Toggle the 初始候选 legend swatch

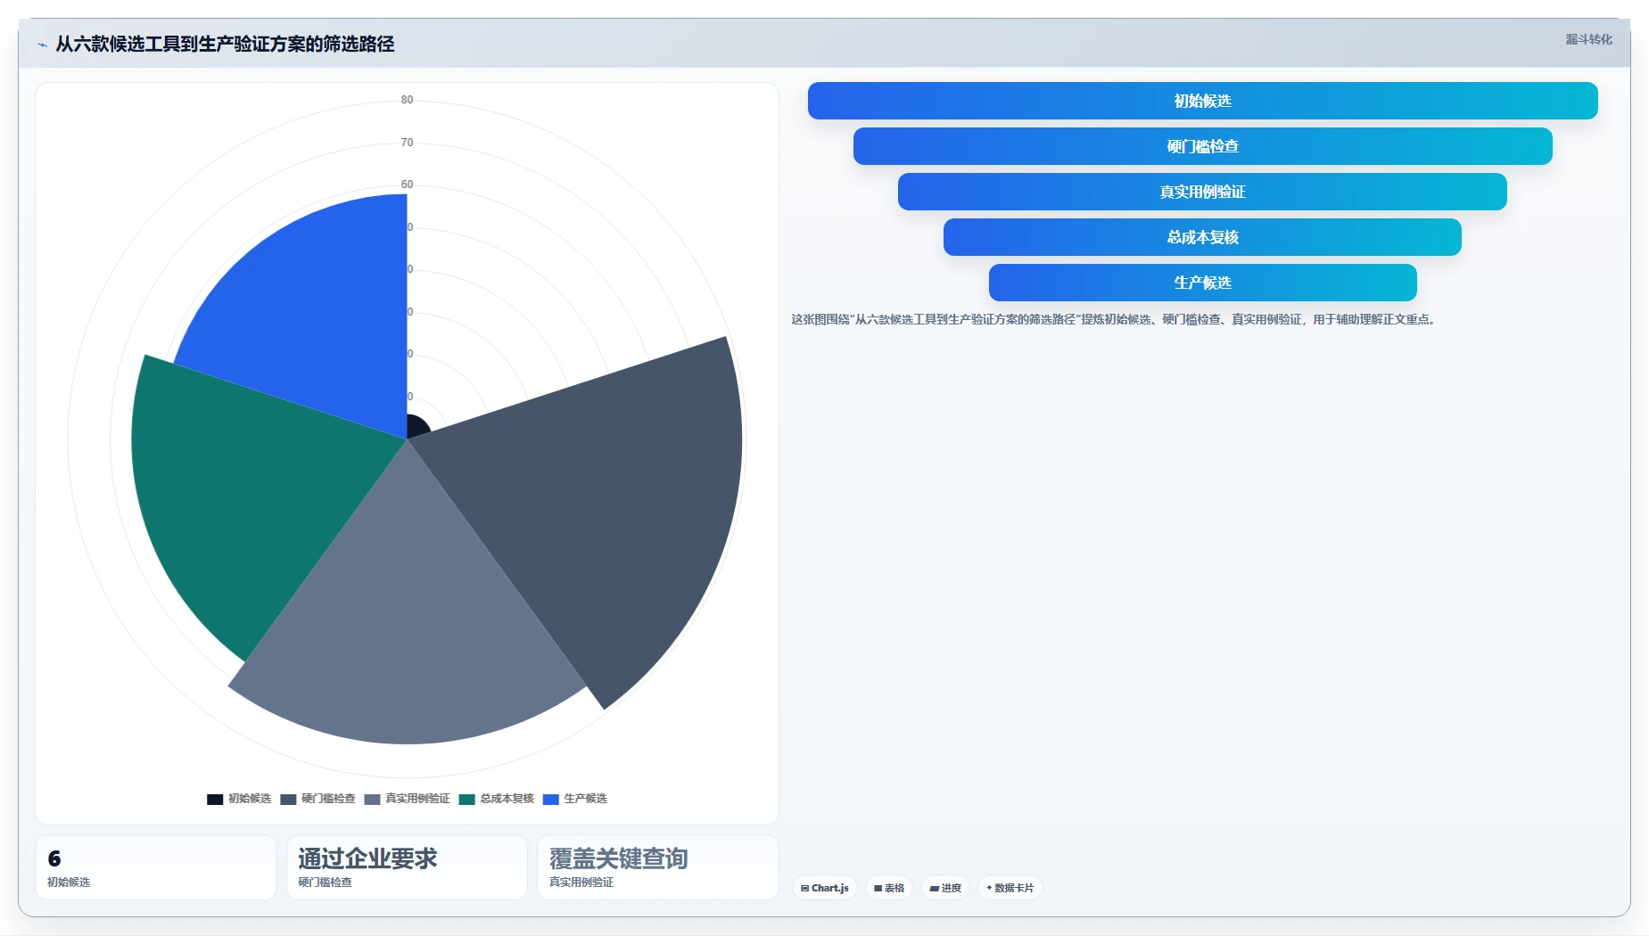tap(215, 799)
